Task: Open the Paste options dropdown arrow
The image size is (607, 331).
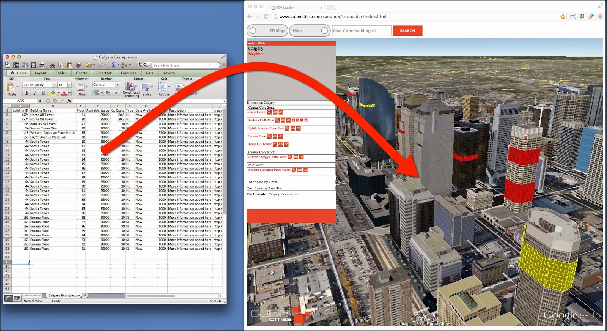Action: 17,87
